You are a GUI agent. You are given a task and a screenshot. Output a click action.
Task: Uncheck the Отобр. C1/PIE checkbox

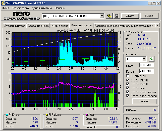point(128,80)
